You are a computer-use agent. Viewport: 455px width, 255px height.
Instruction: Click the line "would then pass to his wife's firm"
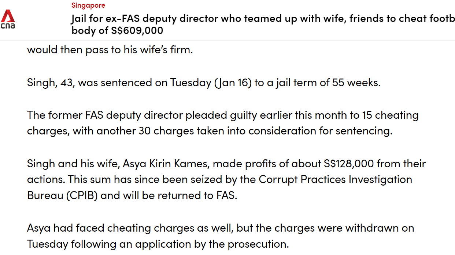[x=110, y=49]
